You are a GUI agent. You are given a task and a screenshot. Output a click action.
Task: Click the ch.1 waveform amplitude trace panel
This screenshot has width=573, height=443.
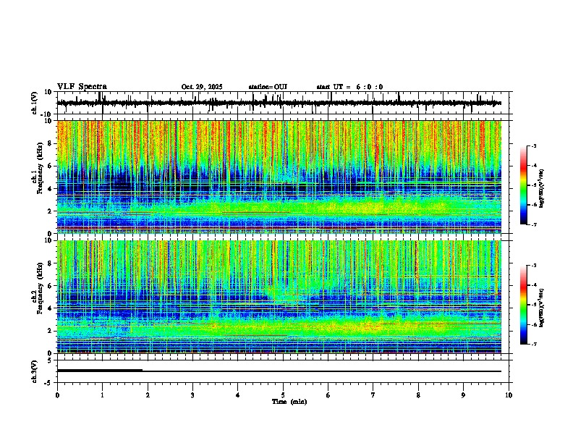(284, 103)
